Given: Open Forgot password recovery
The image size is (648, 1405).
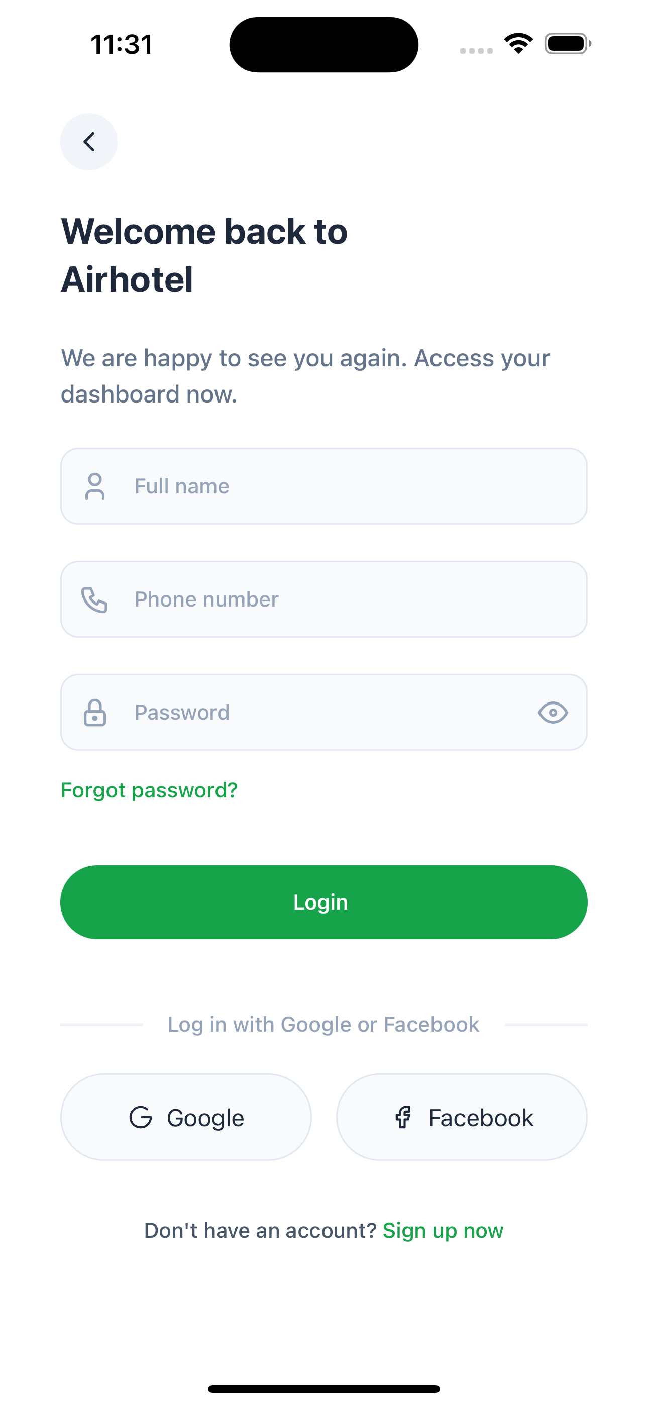Looking at the screenshot, I should (x=149, y=789).
